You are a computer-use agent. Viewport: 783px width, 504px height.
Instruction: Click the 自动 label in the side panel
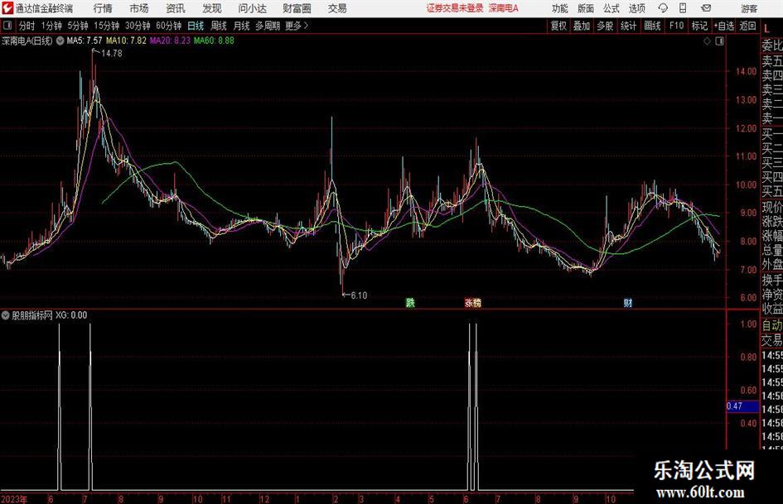point(772,325)
